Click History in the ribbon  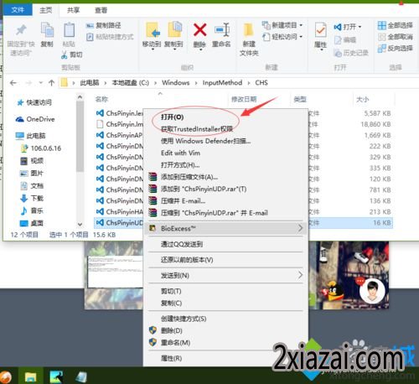[x=351, y=53]
